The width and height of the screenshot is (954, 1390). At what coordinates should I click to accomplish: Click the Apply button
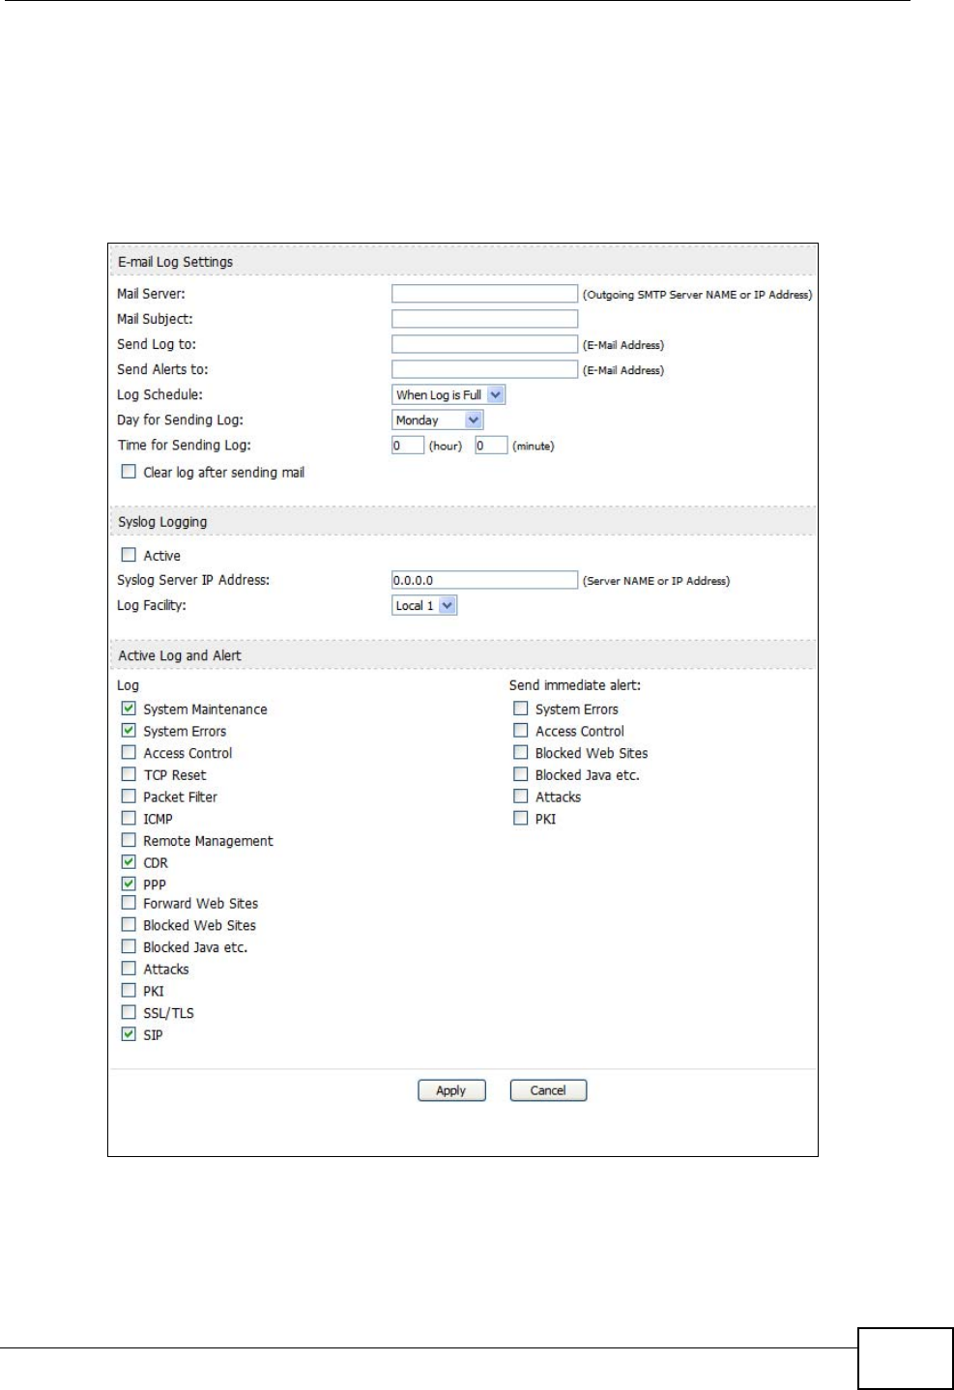451,1090
